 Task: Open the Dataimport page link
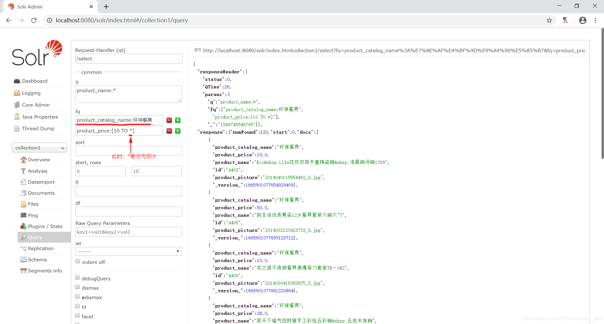pos(41,182)
